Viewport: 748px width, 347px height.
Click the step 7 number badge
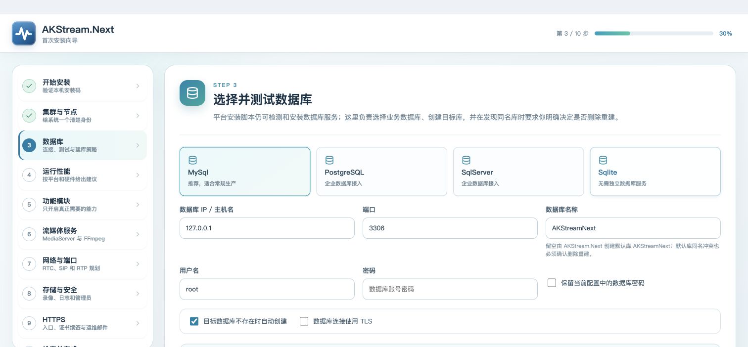click(x=29, y=264)
